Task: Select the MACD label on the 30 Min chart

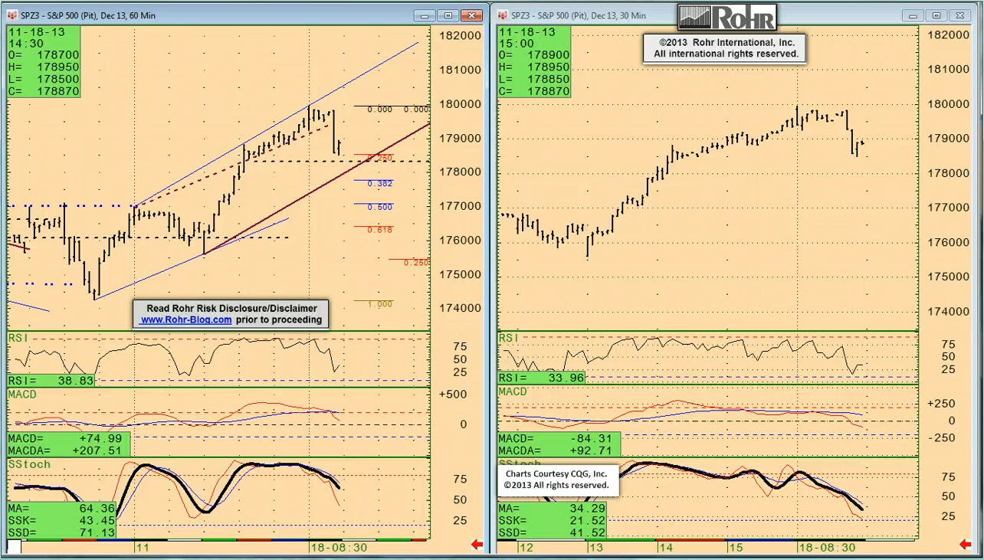Action: [513, 391]
